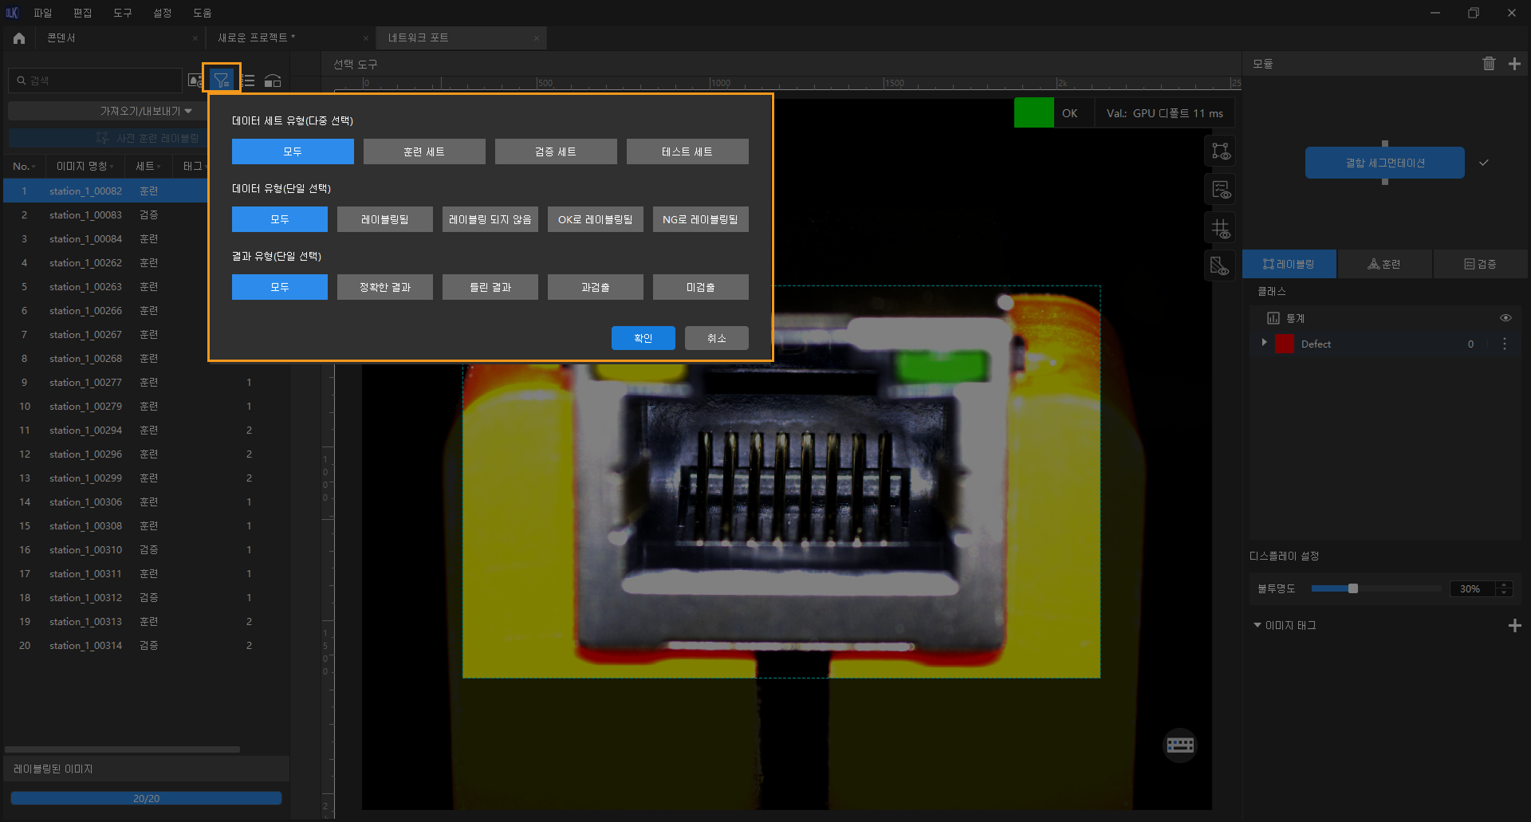The height and width of the screenshot is (822, 1531).
Task: Click the filter funnel icon
Action: point(221,80)
